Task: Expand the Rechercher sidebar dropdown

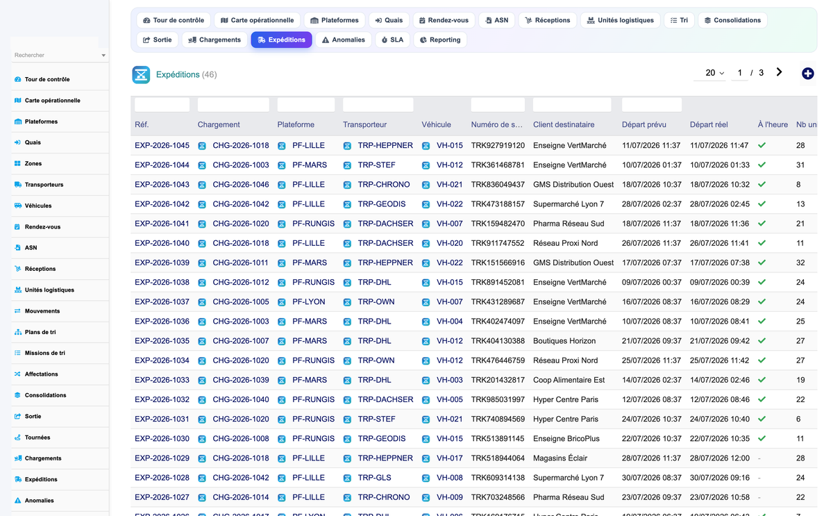Action: pos(103,56)
